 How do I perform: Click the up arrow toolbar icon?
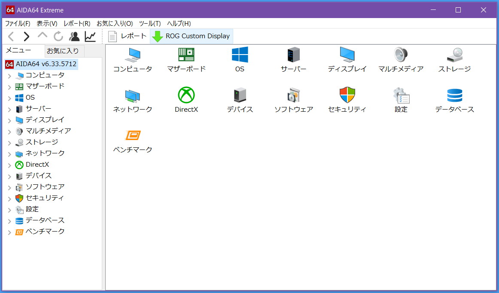click(x=43, y=36)
